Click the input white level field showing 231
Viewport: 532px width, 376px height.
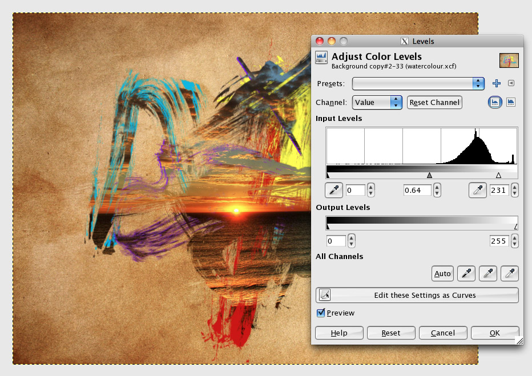499,190
